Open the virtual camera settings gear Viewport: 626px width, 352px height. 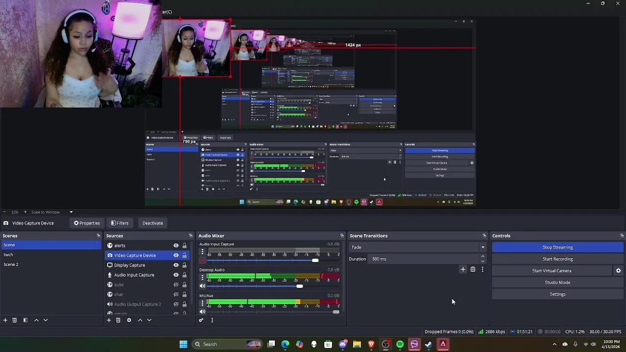(618, 271)
